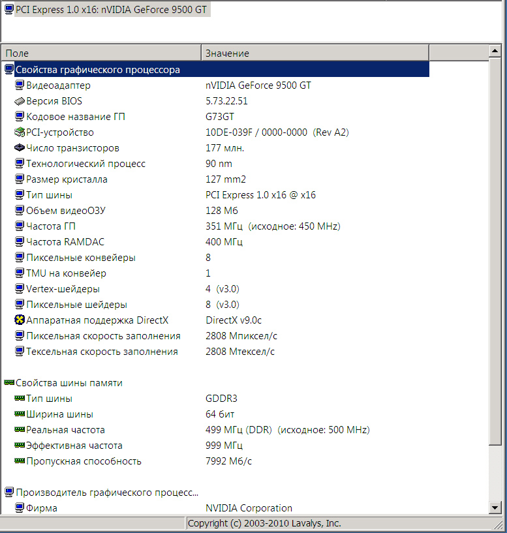Image resolution: width=507 pixels, height=533 pixels.
Task: Click the Свойства графического процессора section icon
Action: (9, 70)
